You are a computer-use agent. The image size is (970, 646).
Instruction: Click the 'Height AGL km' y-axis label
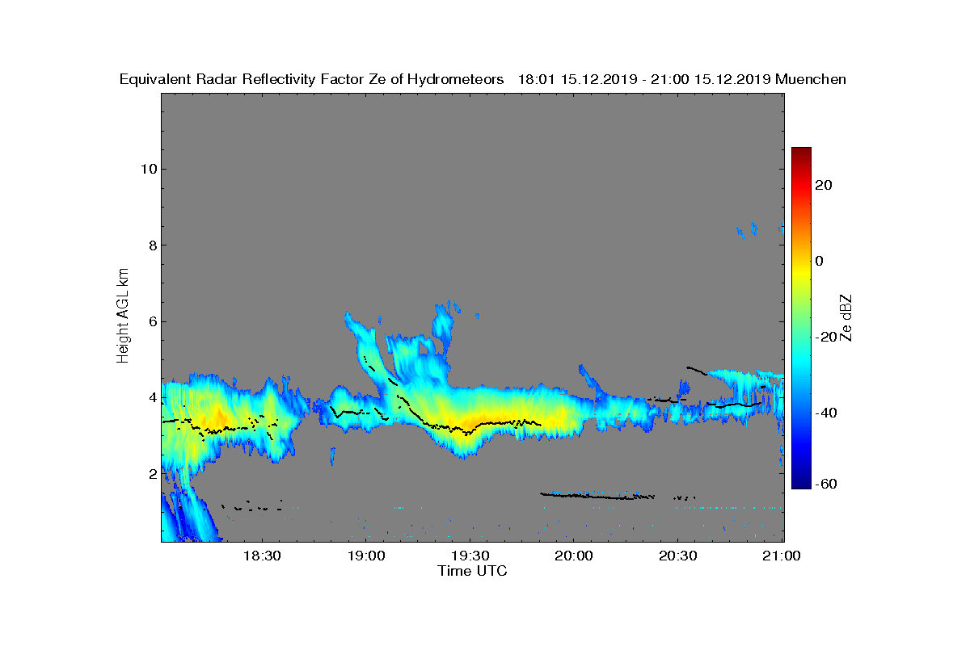point(123,317)
